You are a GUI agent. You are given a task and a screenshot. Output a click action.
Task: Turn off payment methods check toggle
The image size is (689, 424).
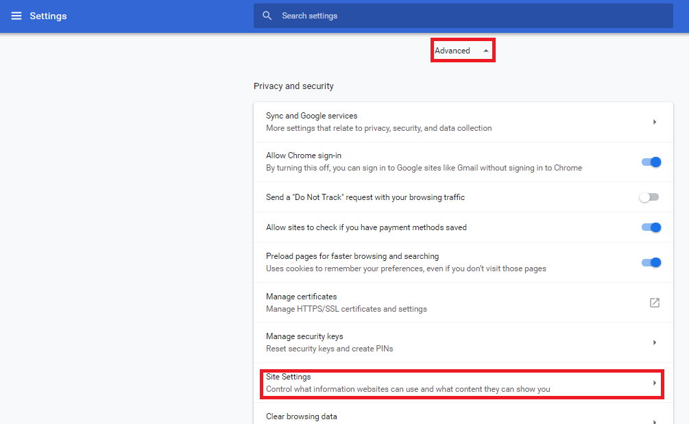[x=651, y=227]
